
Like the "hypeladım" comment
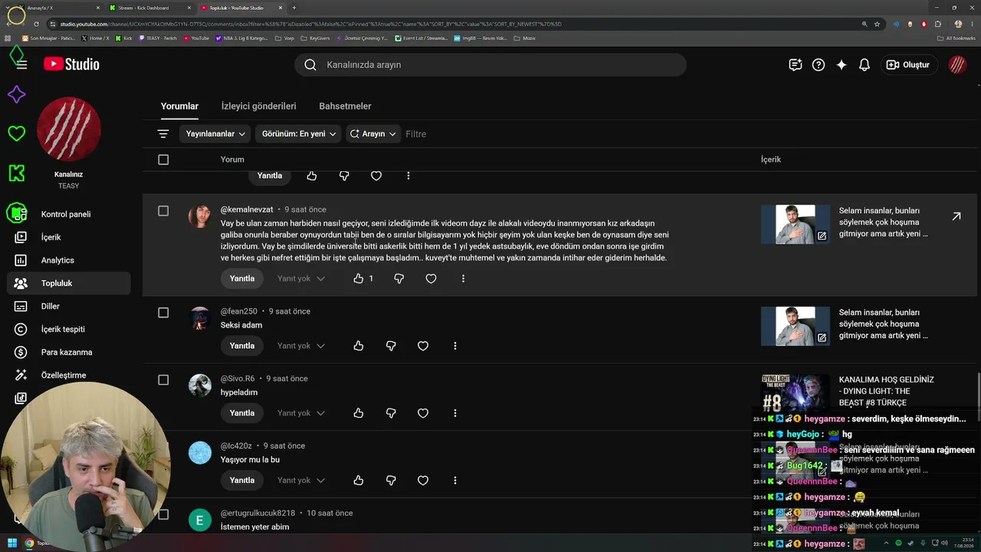tap(359, 413)
